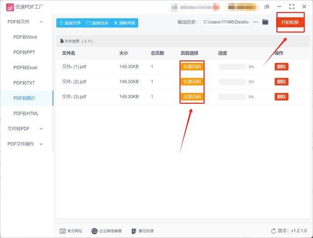Click 全部页码 for 文件- (1).pdf
The image size is (313, 238).
(192, 67)
